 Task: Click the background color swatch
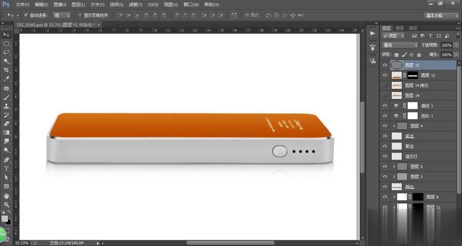[x=9, y=222]
